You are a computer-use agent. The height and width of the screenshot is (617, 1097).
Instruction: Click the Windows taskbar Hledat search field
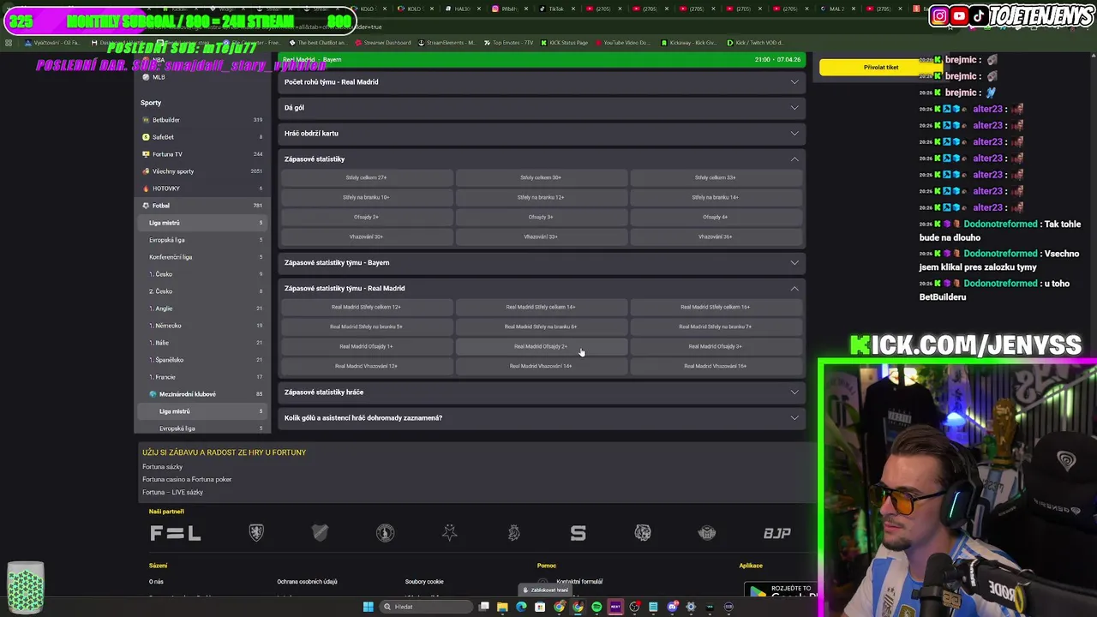click(x=426, y=607)
